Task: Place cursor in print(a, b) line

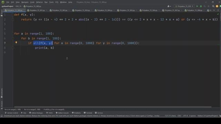Action: tap(45, 48)
